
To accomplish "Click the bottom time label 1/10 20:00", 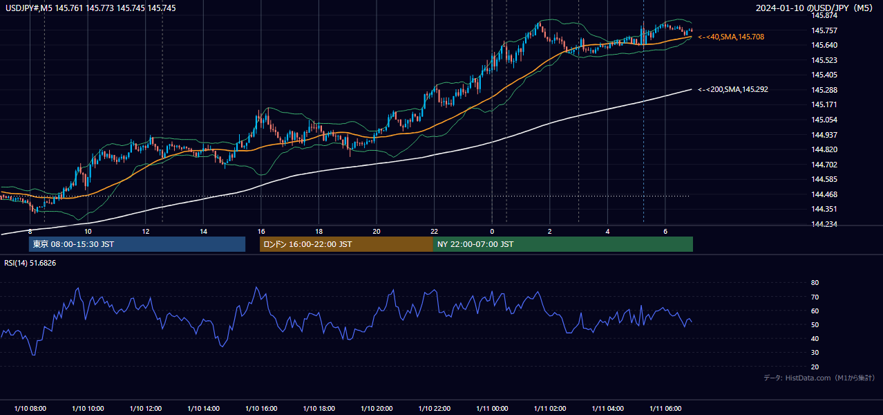I will click(377, 409).
